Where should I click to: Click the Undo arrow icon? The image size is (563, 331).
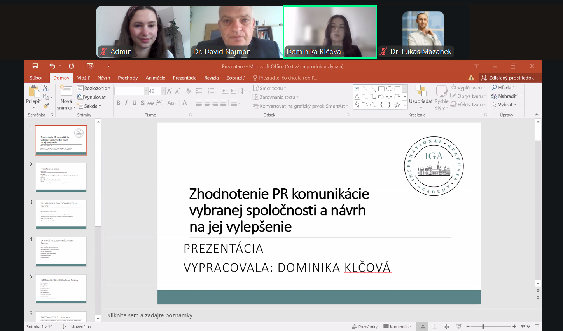[x=52, y=66]
